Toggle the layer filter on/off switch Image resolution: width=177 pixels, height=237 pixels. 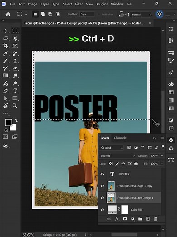click(x=163, y=147)
